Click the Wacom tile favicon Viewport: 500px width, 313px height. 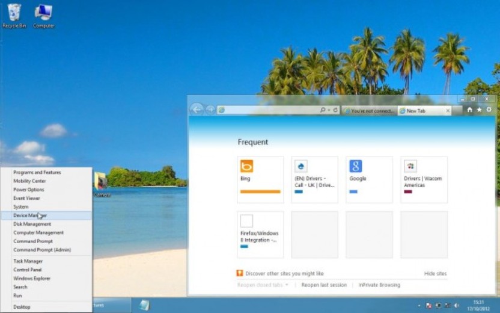pos(410,166)
